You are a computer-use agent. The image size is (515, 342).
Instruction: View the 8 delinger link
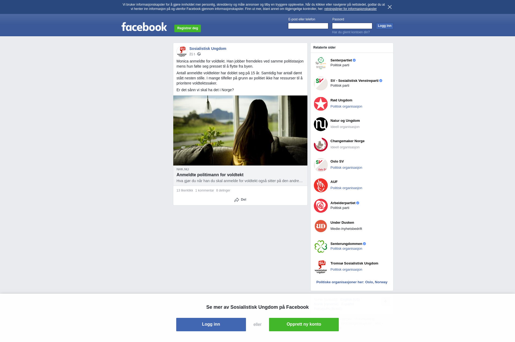pyautogui.click(x=223, y=190)
